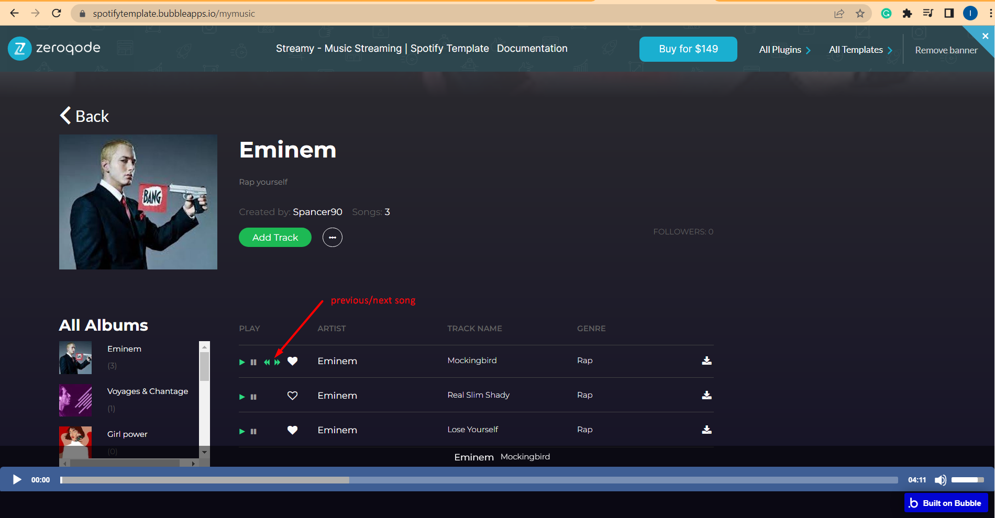
Task: Mute the player volume speaker icon
Action: pyautogui.click(x=941, y=480)
